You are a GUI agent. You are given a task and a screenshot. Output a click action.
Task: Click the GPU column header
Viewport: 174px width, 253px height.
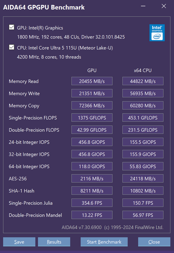92,70
